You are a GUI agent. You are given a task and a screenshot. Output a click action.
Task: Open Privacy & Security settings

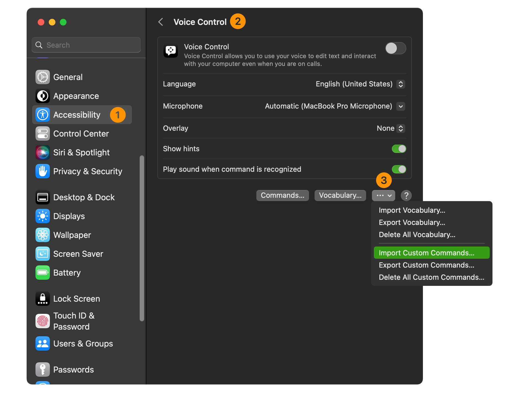[82, 171]
